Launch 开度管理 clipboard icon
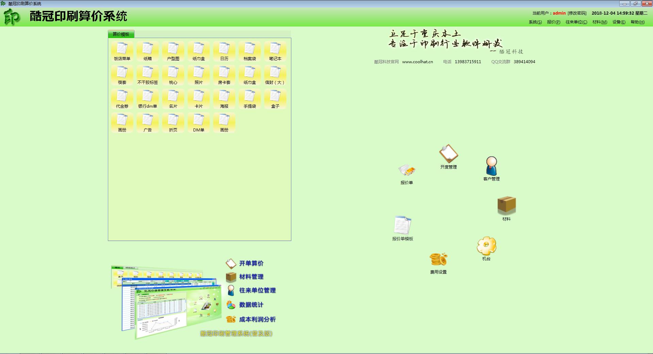This screenshot has width=653, height=354. pos(448,157)
